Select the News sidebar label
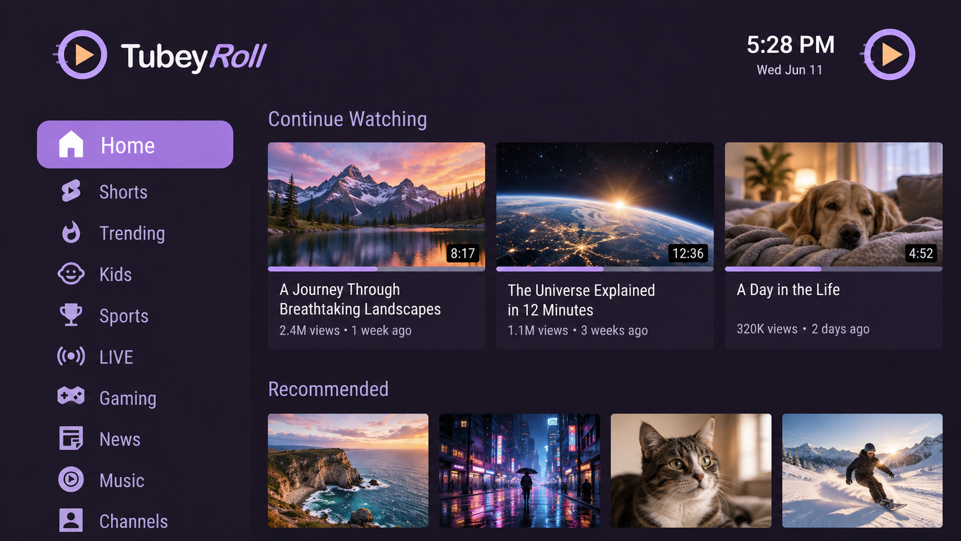The width and height of the screenshot is (961, 541). tap(120, 439)
